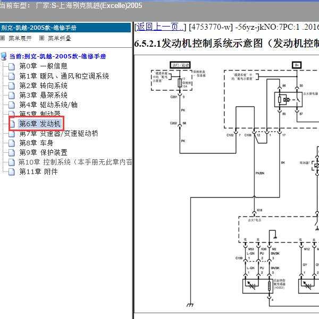Click the 菜单展开 expand-all button

click(x=20, y=38)
